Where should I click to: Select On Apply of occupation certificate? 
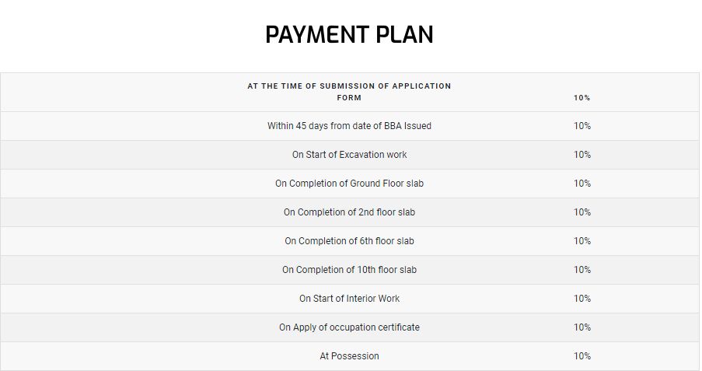[x=349, y=327]
